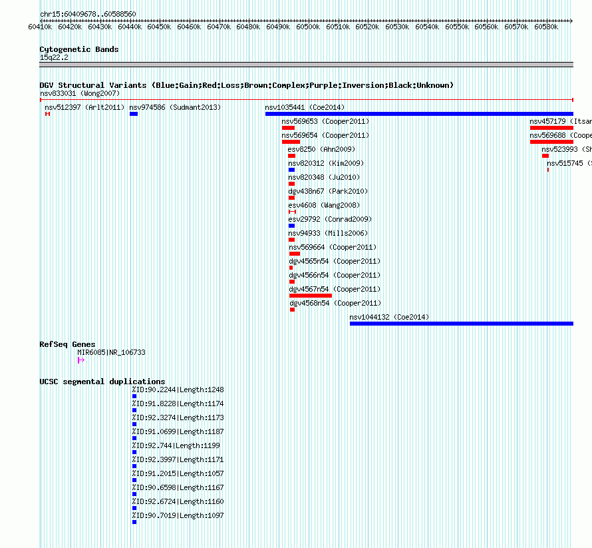The width and height of the screenshot is (592, 548).
Task: Select the esv8250 (Ahn2009) variant
Action: (321, 149)
